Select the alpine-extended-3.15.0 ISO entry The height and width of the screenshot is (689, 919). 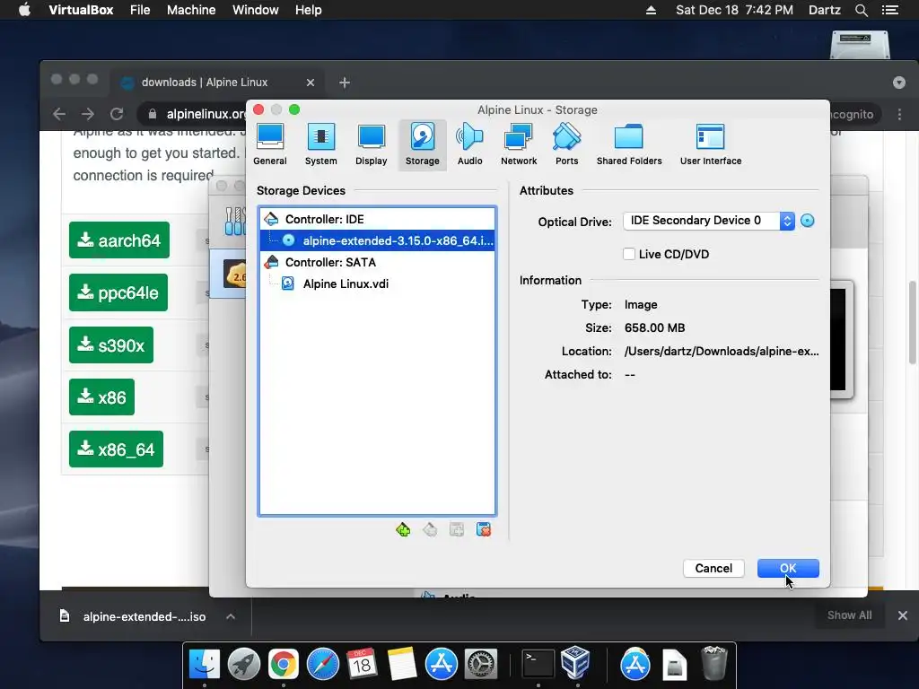(378, 240)
